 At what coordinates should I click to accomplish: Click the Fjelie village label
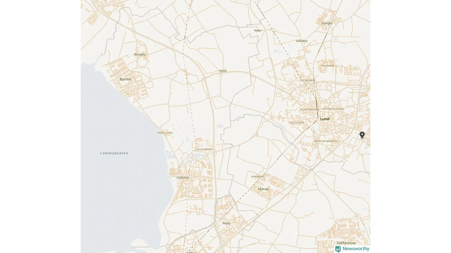223,71
